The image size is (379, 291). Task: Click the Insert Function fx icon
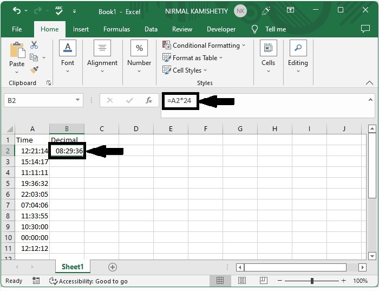(149, 100)
